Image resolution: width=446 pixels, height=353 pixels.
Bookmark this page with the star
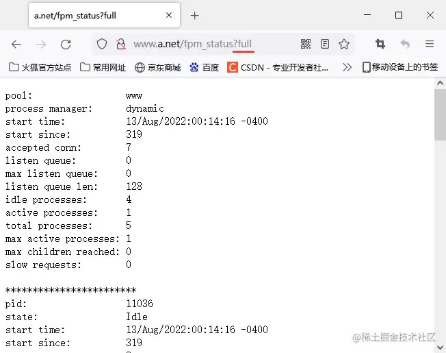coord(344,44)
